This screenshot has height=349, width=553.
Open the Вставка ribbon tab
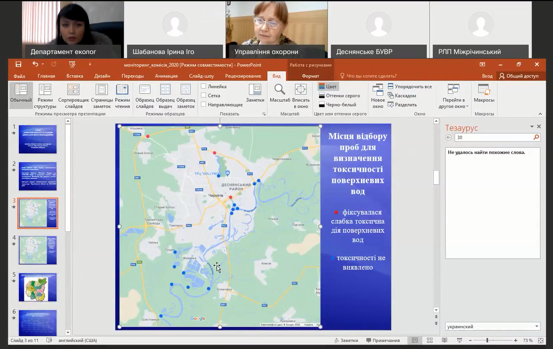tap(75, 76)
